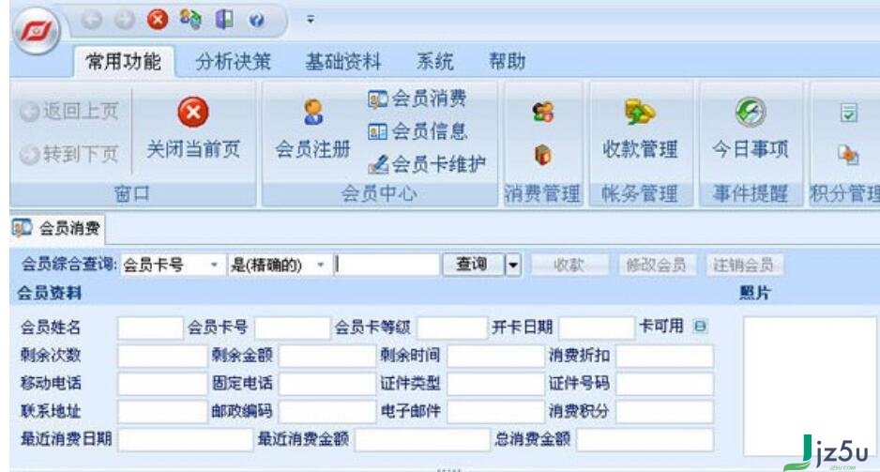Image resolution: width=880 pixels, height=472 pixels.
Task: Click the 最近消费日期 field
Action: coord(185,440)
